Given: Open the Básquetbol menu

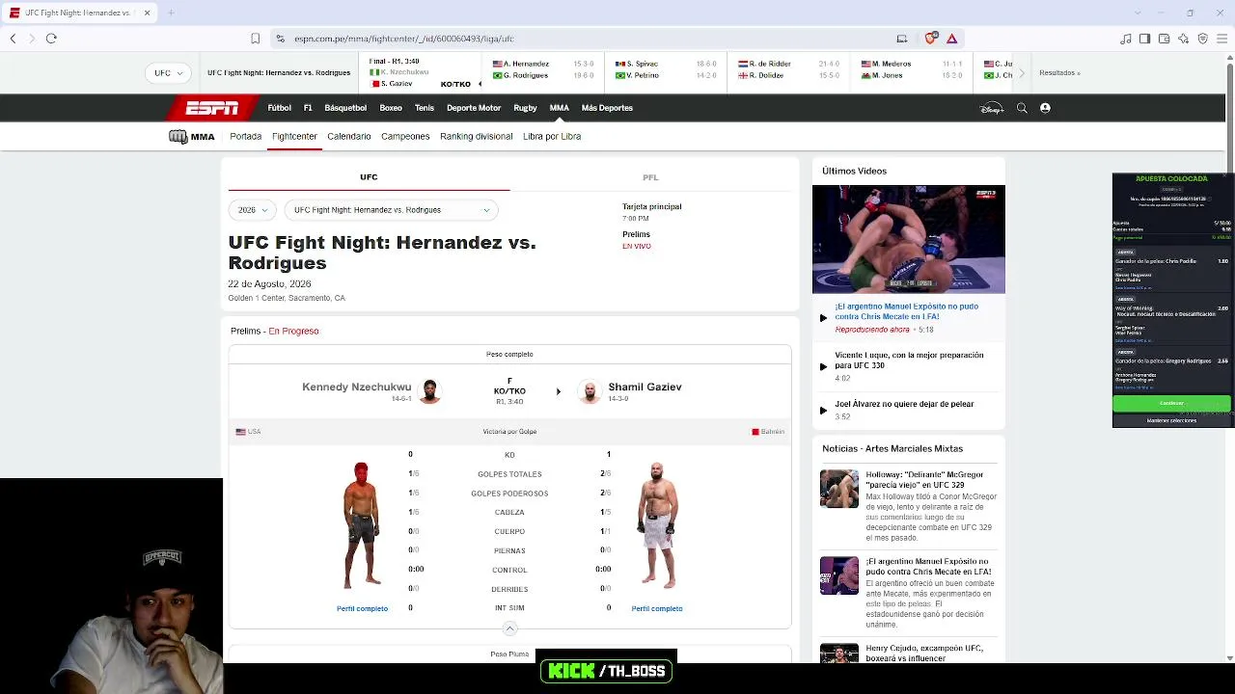Looking at the screenshot, I should (x=345, y=108).
